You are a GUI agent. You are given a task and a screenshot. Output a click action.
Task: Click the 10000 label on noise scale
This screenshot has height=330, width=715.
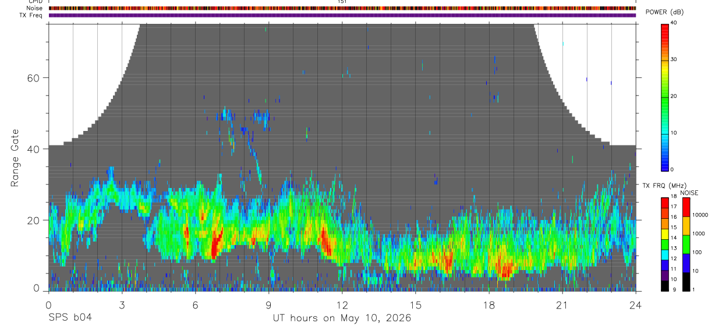tap(700, 215)
